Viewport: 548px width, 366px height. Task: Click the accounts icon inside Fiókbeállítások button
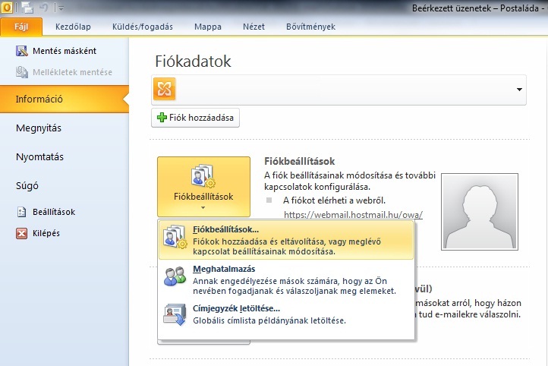click(203, 176)
